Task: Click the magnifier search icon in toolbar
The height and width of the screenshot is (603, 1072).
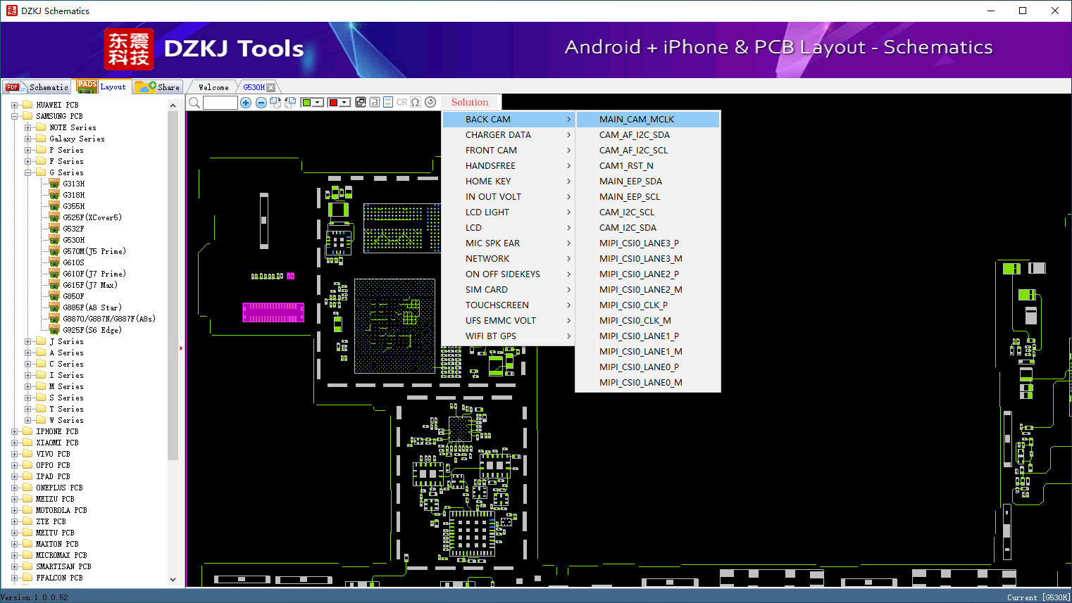Action: point(194,103)
